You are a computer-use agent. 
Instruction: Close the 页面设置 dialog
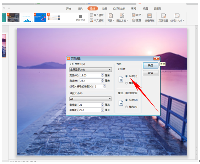(156, 58)
